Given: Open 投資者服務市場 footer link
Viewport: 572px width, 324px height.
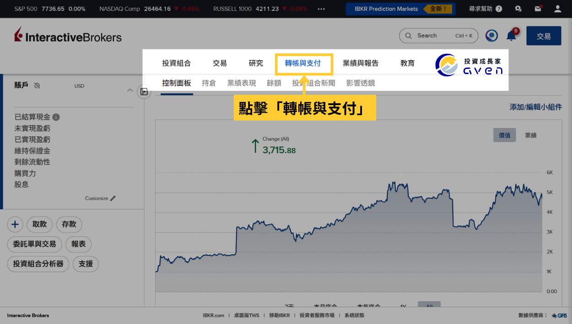Looking at the screenshot, I should pos(317,315).
